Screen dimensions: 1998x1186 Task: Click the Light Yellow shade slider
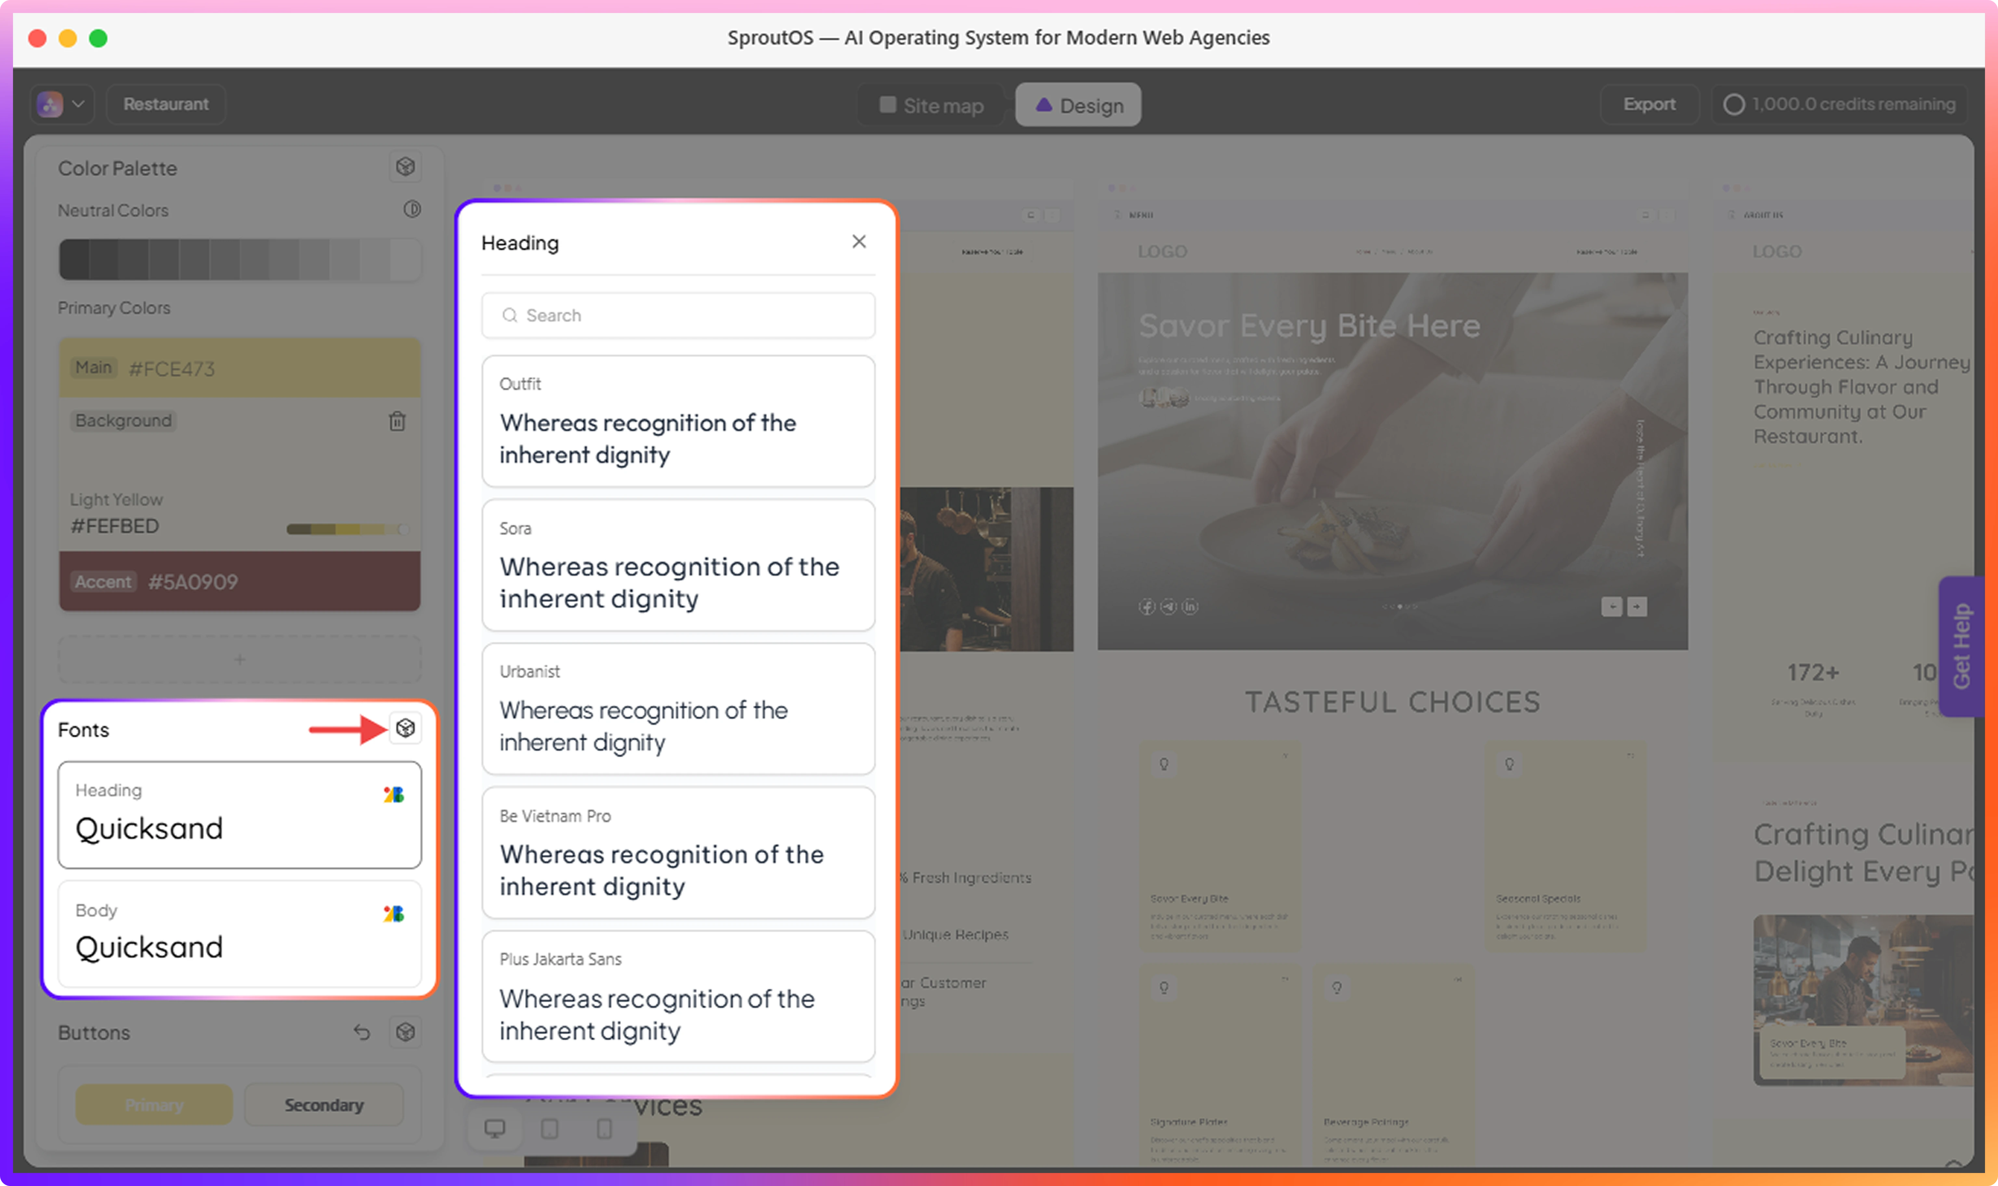point(348,529)
